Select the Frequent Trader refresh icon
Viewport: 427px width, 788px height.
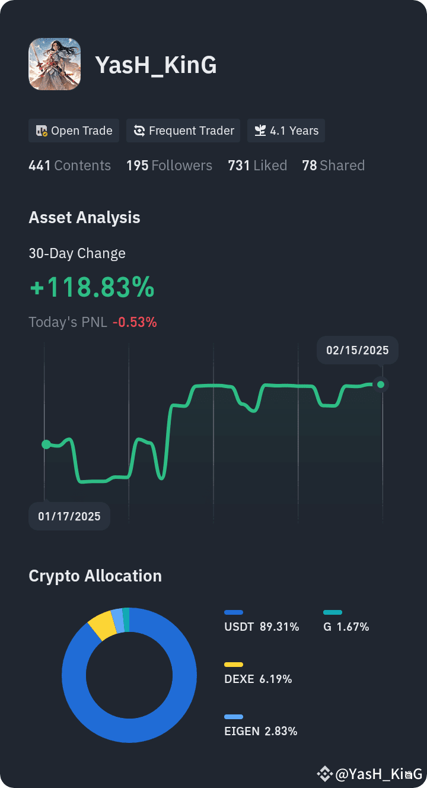[x=141, y=130]
